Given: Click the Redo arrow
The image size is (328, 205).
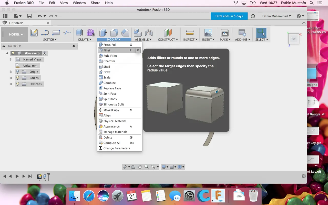Looking at the screenshot, I should point(51,16).
